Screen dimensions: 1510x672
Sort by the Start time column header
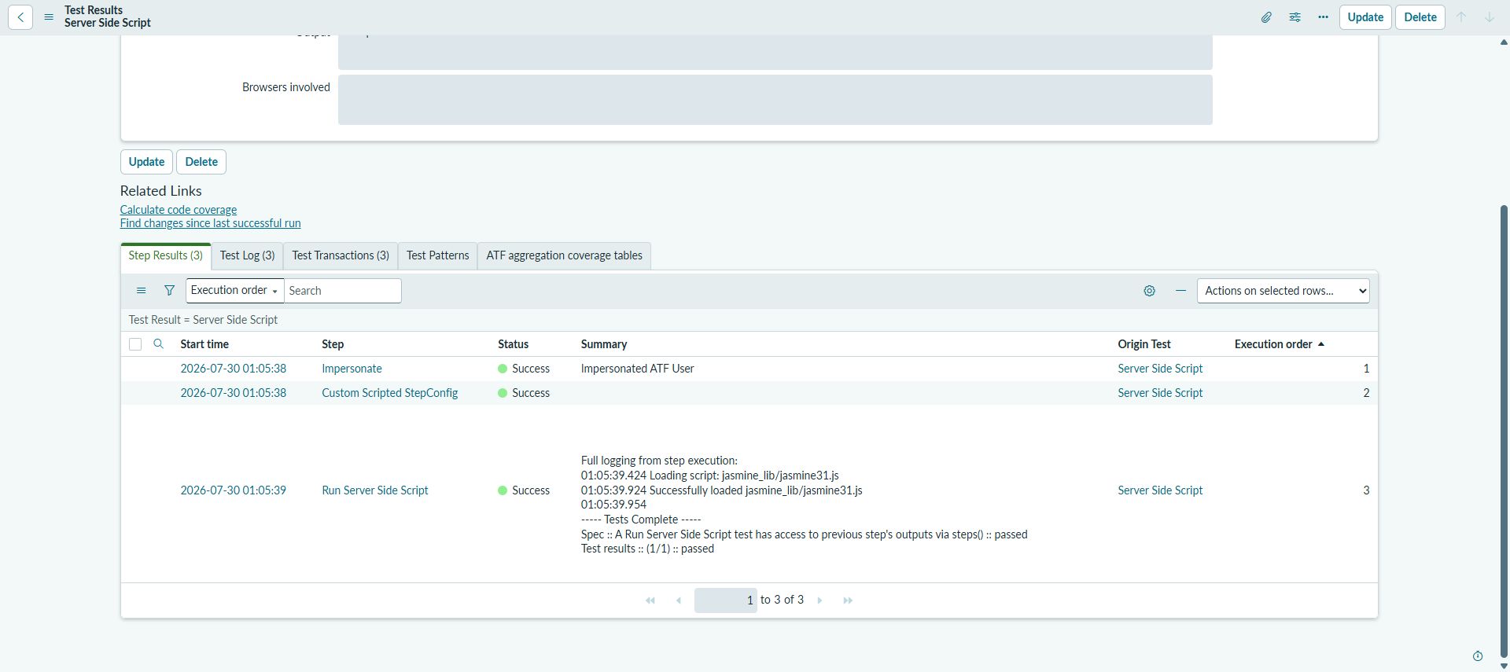(x=204, y=344)
